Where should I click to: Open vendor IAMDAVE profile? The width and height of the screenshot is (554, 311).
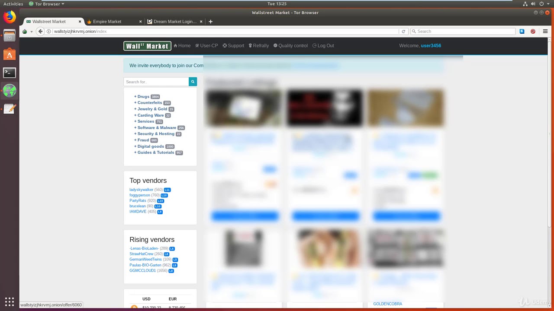138,212
